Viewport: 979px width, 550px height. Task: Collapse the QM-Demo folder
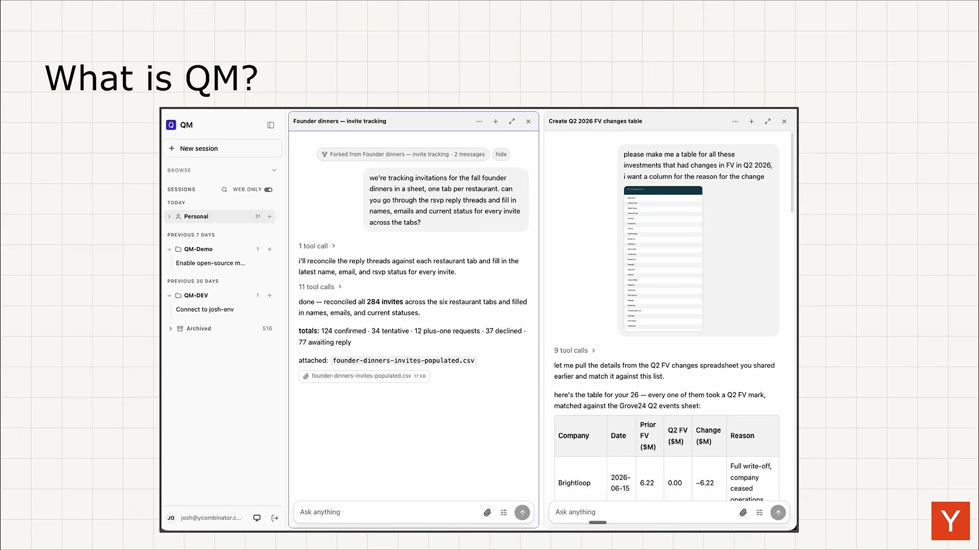click(170, 249)
